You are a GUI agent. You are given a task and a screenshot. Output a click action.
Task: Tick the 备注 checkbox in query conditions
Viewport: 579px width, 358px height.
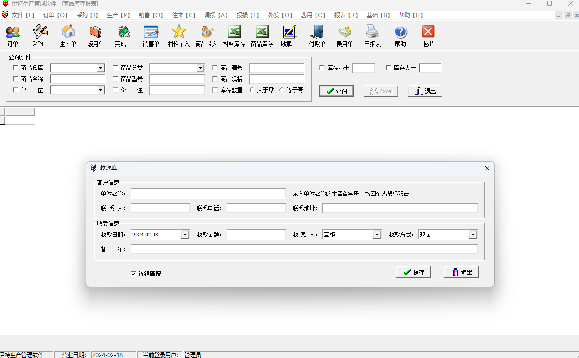(x=116, y=90)
